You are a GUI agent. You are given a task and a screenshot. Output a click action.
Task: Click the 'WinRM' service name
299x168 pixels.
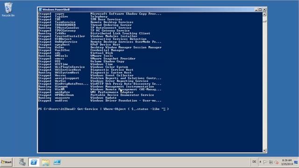point(59,89)
